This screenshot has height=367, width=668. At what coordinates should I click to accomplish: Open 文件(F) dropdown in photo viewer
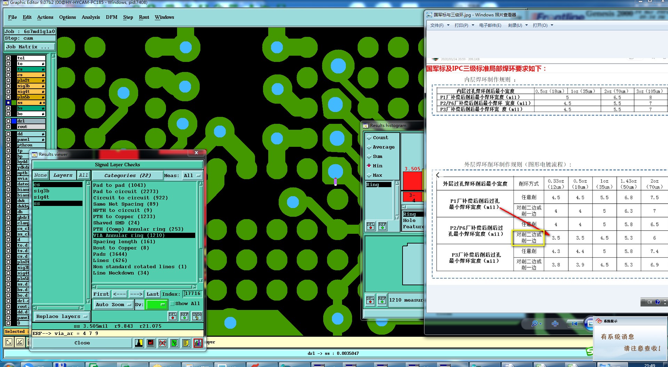point(439,25)
